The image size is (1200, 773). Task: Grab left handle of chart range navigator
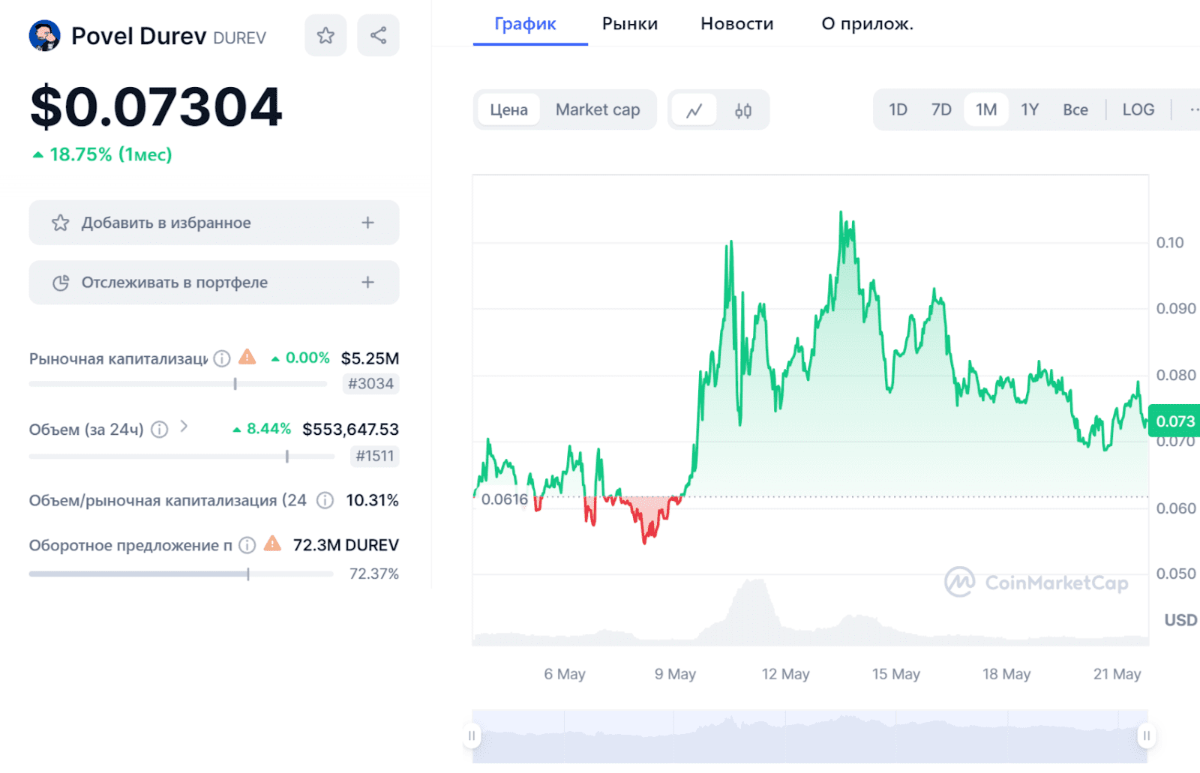pyautogui.click(x=472, y=736)
